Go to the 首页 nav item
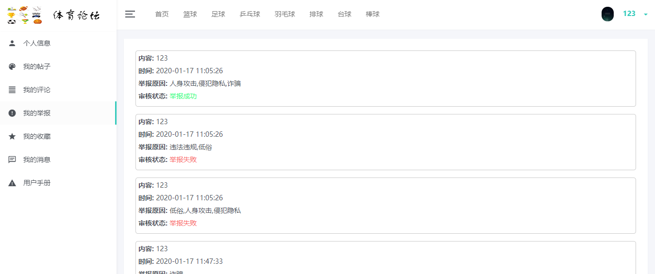The height and width of the screenshot is (274, 655). pos(162,14)
